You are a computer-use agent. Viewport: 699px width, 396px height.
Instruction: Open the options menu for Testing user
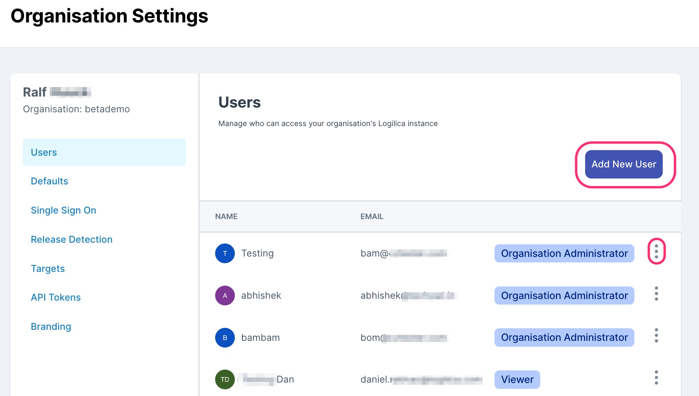point(656,251)
